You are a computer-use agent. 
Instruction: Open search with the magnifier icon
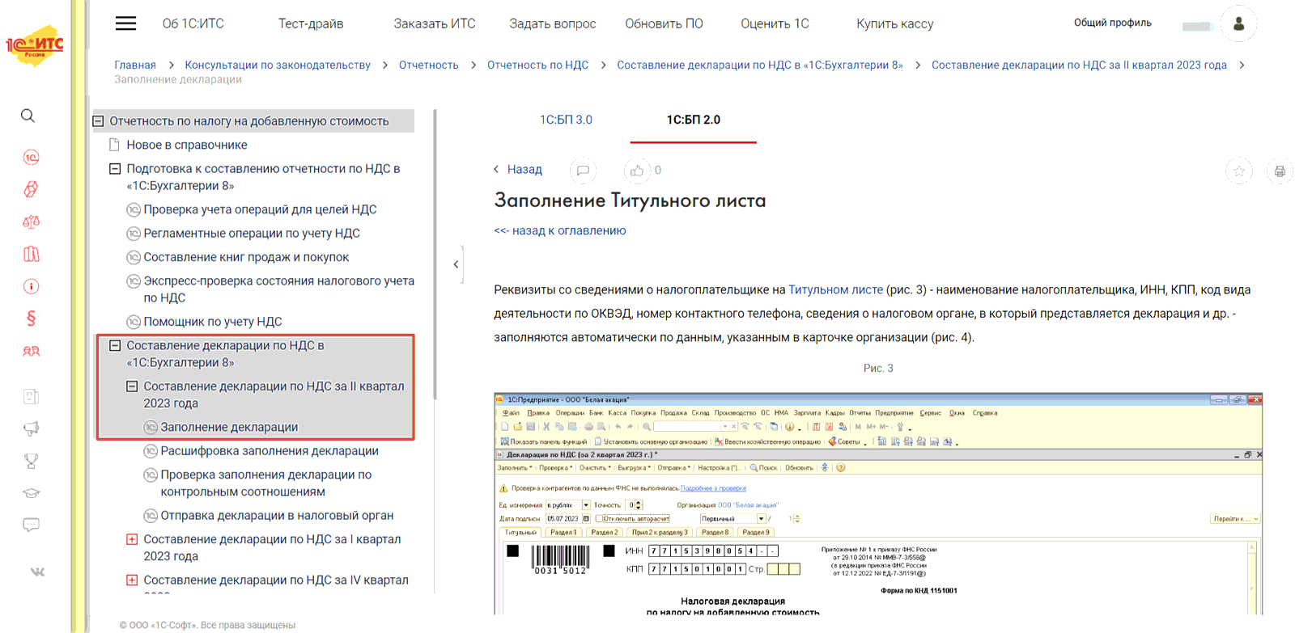[28, 116]
